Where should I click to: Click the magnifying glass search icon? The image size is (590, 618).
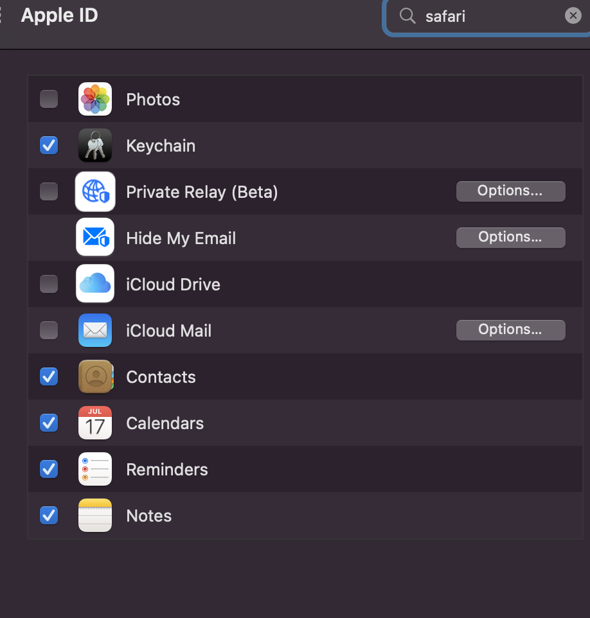coord(407,16)
